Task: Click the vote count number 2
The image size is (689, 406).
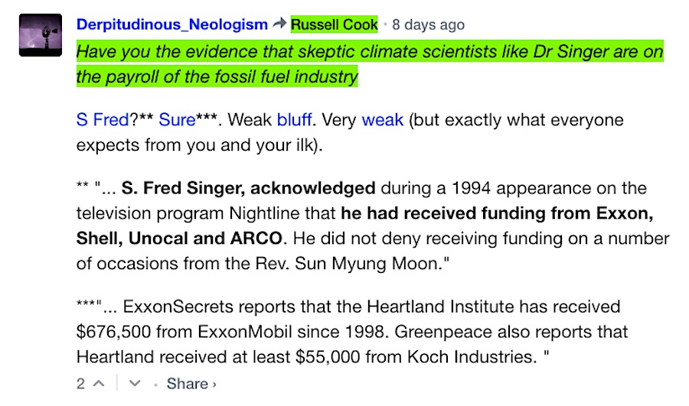Action: [81, 384]
